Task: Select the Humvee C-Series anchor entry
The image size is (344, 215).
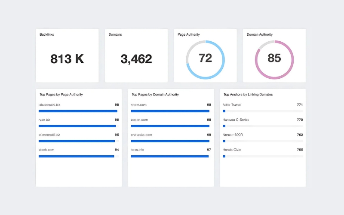Action: coord(236,120)
